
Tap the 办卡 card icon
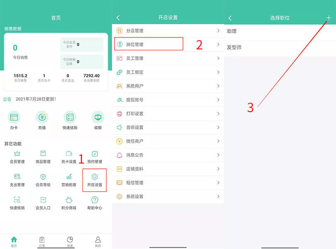click(14, 117)
